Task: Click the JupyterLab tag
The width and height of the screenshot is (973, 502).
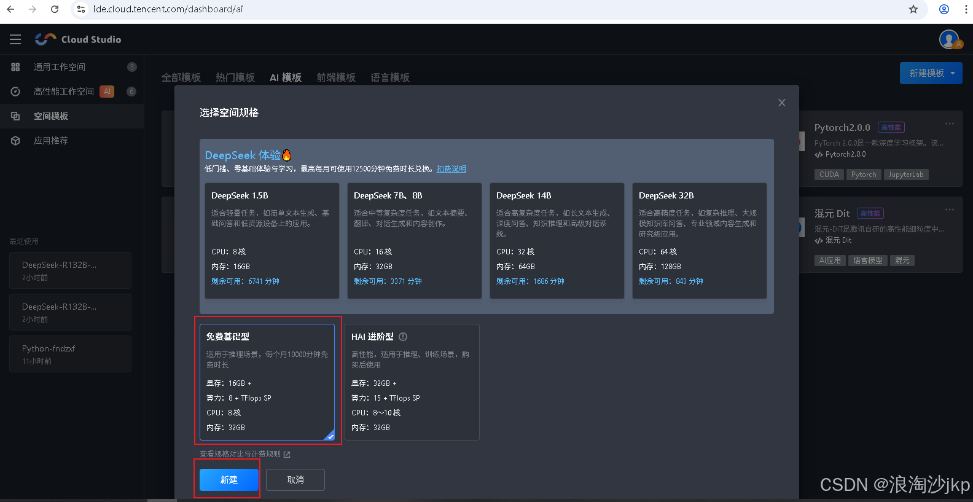Action: [906, 175]
